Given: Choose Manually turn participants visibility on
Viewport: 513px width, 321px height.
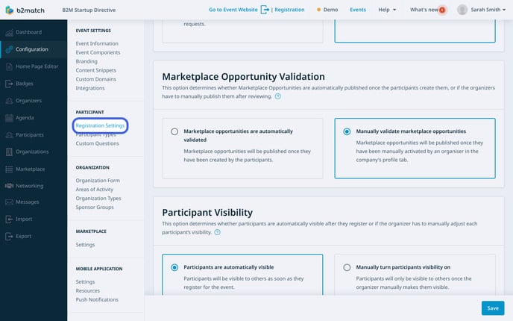Looking at the screenshot, I should tap(347, 267).
